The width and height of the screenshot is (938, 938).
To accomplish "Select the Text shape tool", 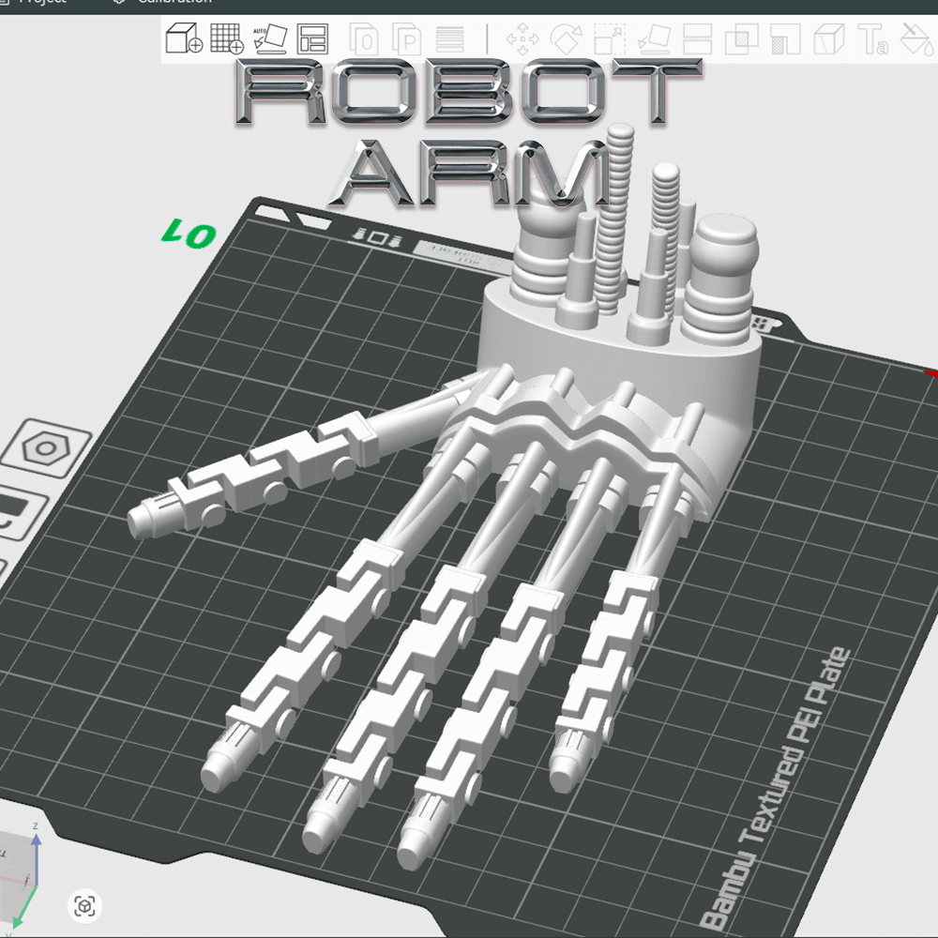I will [872, 39].
